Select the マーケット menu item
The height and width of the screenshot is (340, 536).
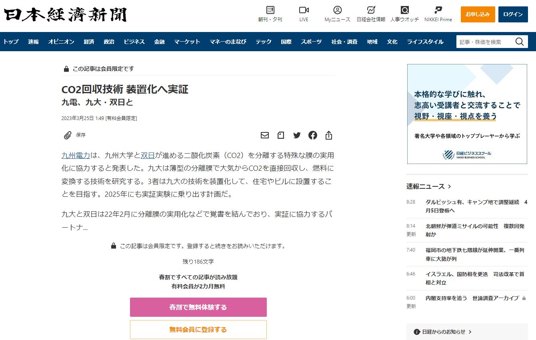187,42
